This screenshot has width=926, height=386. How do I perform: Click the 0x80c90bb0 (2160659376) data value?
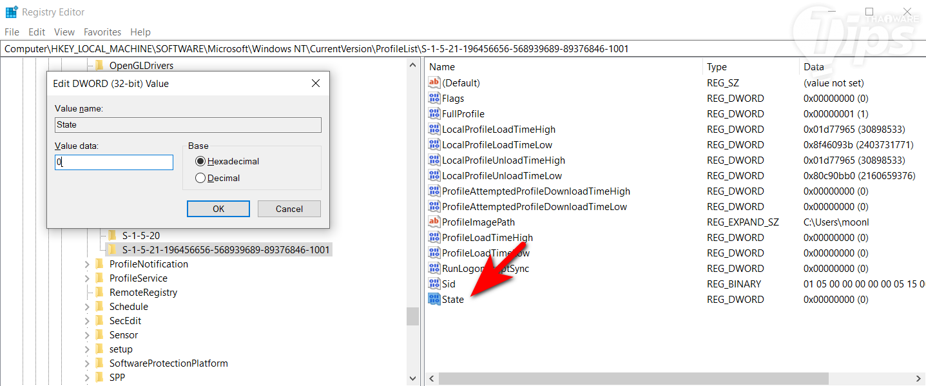(x=859, y=175)
